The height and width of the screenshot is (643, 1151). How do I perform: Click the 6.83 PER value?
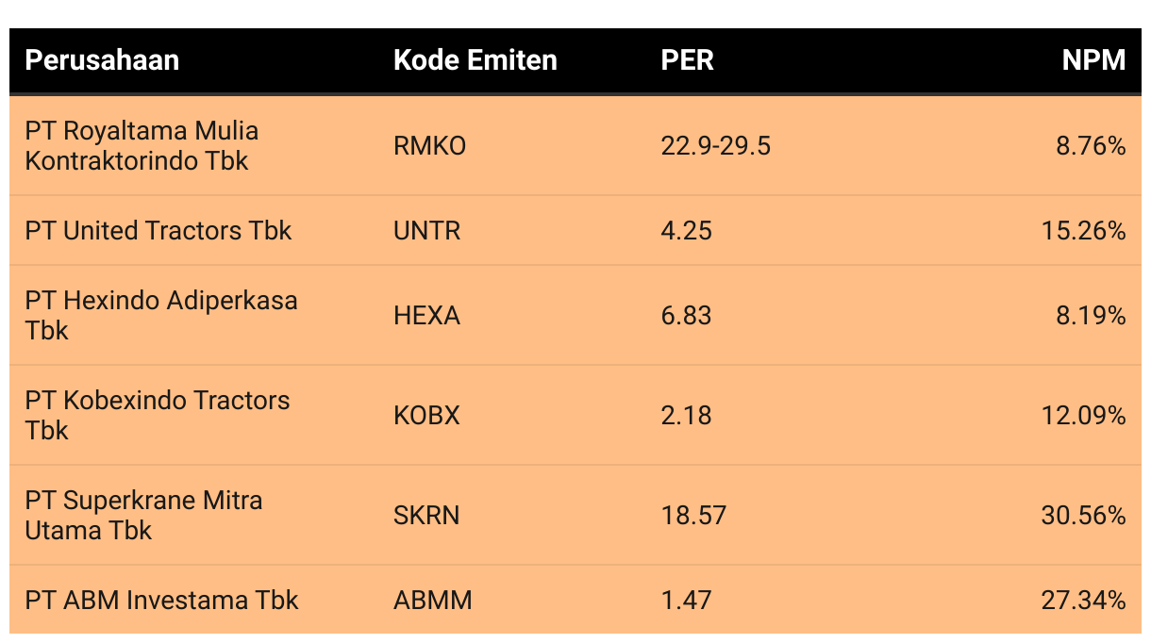(x=686, y=316)
